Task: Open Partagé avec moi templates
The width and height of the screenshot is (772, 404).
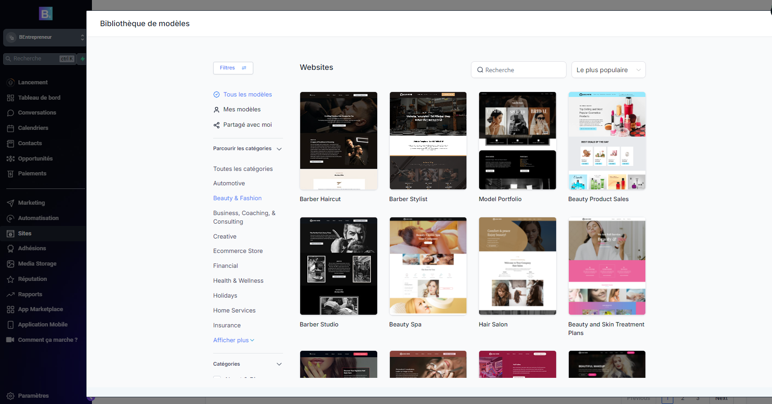Action: (247, 125)
